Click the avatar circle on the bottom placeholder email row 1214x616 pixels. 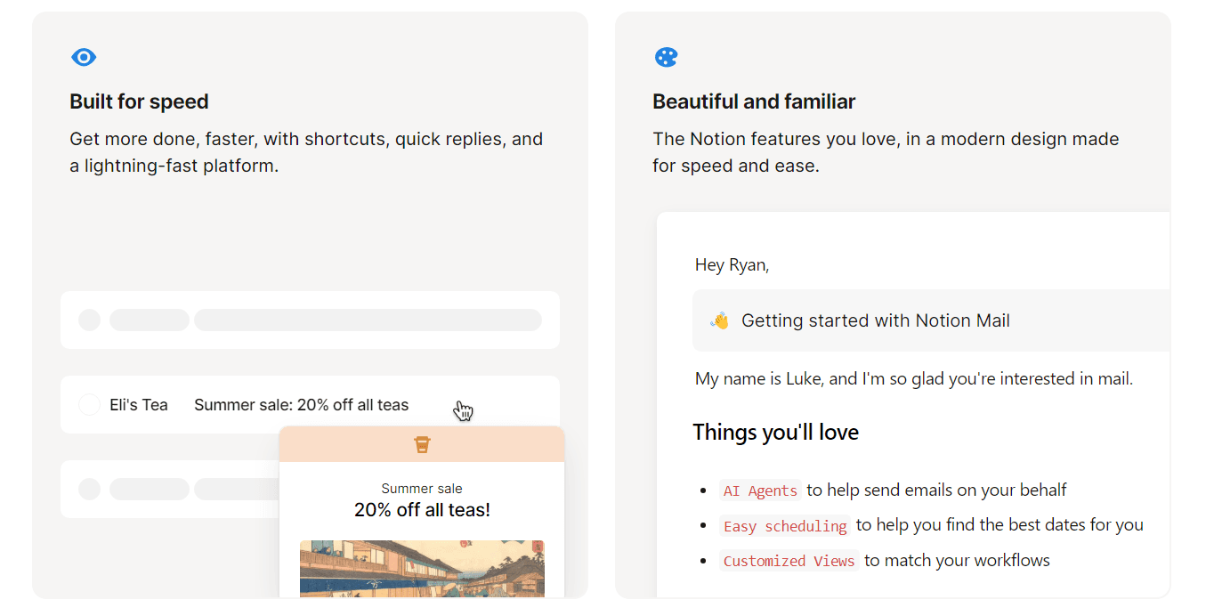(x=89, y=489)
